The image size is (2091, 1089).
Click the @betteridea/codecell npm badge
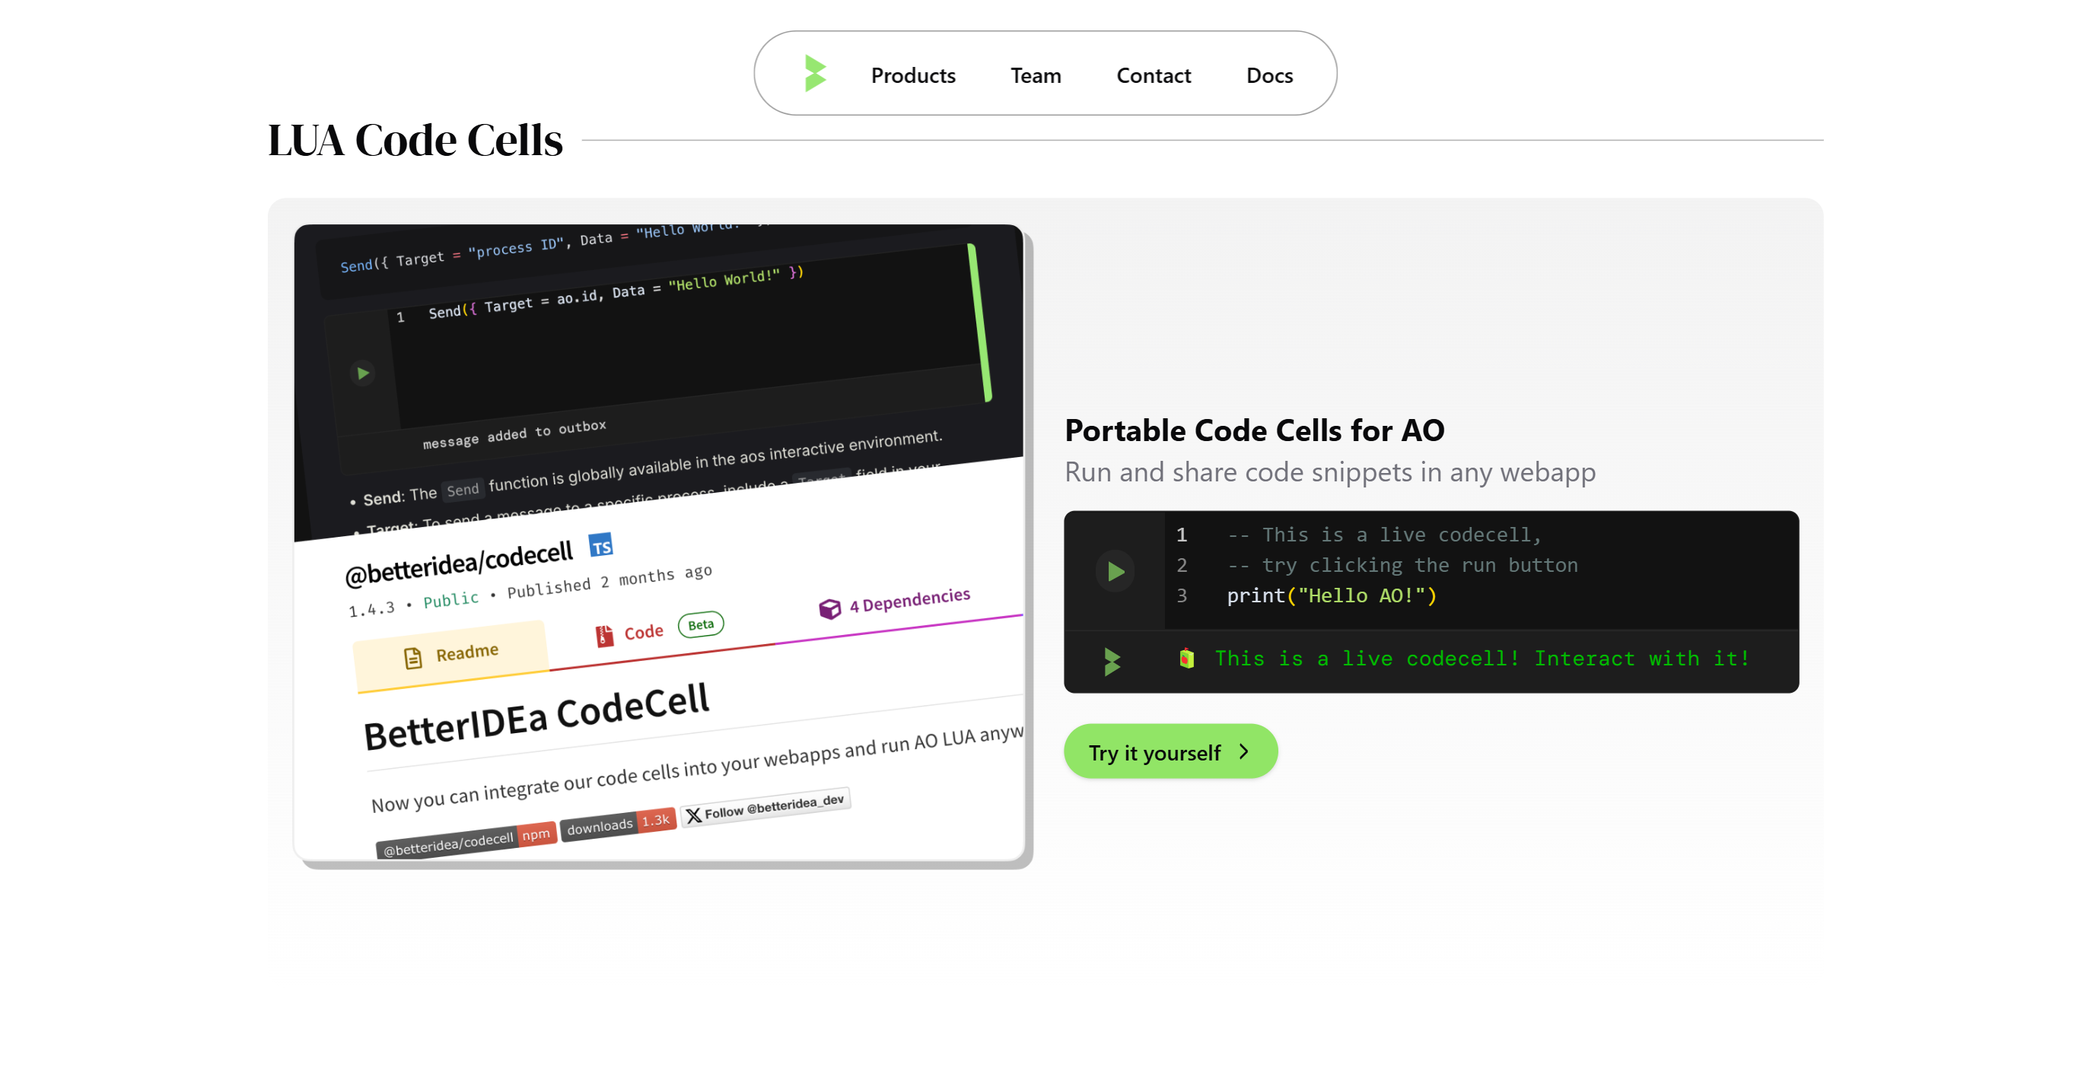coord(465,842)
